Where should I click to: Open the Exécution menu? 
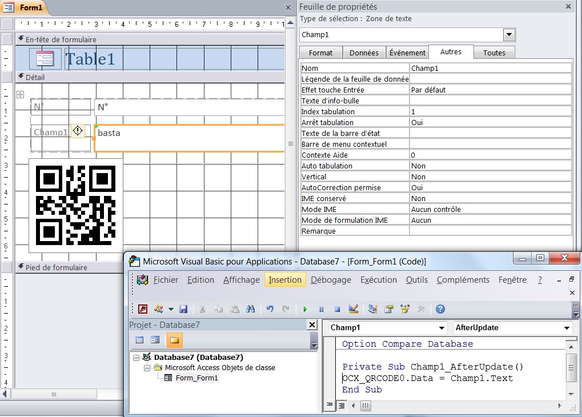[379, 279]
